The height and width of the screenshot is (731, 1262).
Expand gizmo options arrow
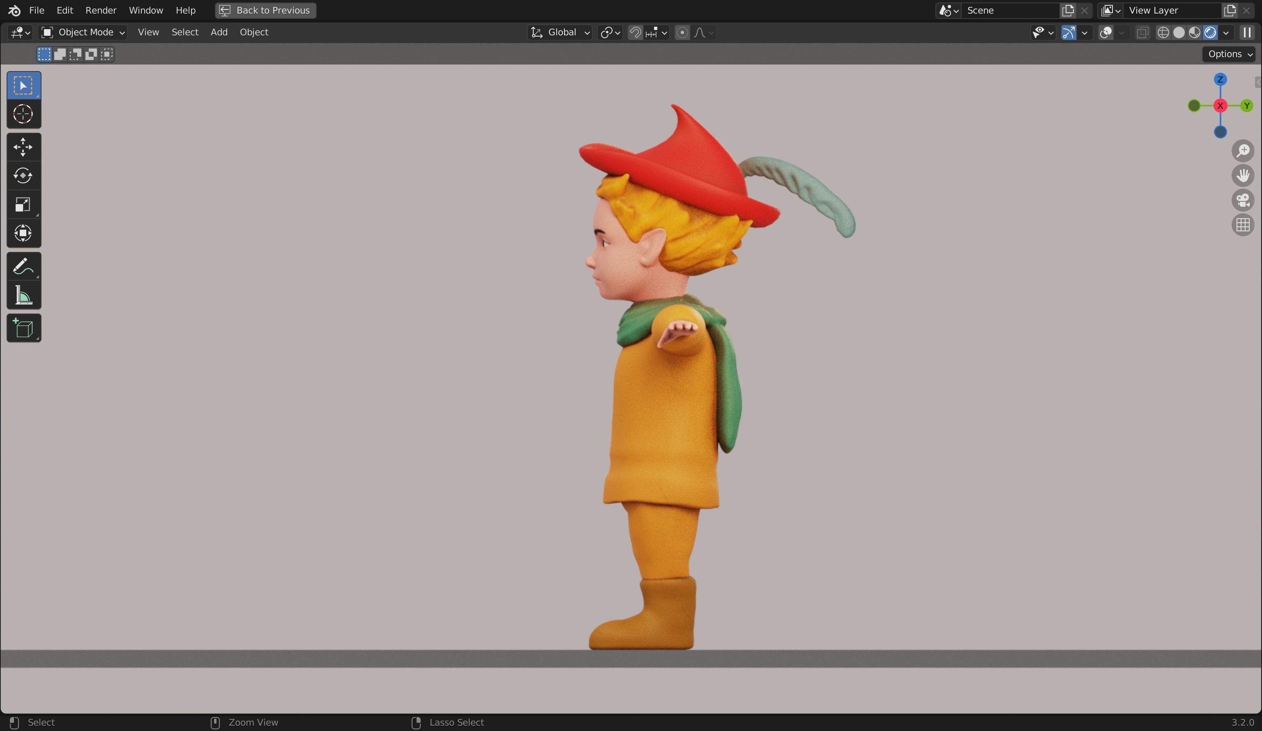point(1084,32)
